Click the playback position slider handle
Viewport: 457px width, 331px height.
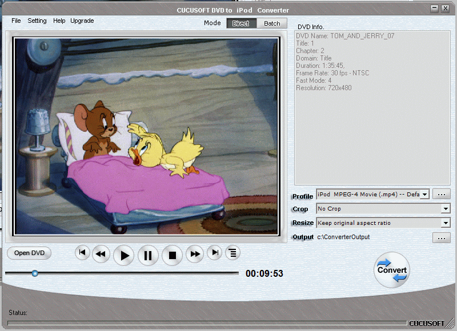click(x=35, y=273)
